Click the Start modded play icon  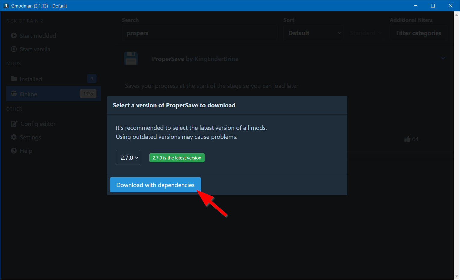(x=14, y=35)
